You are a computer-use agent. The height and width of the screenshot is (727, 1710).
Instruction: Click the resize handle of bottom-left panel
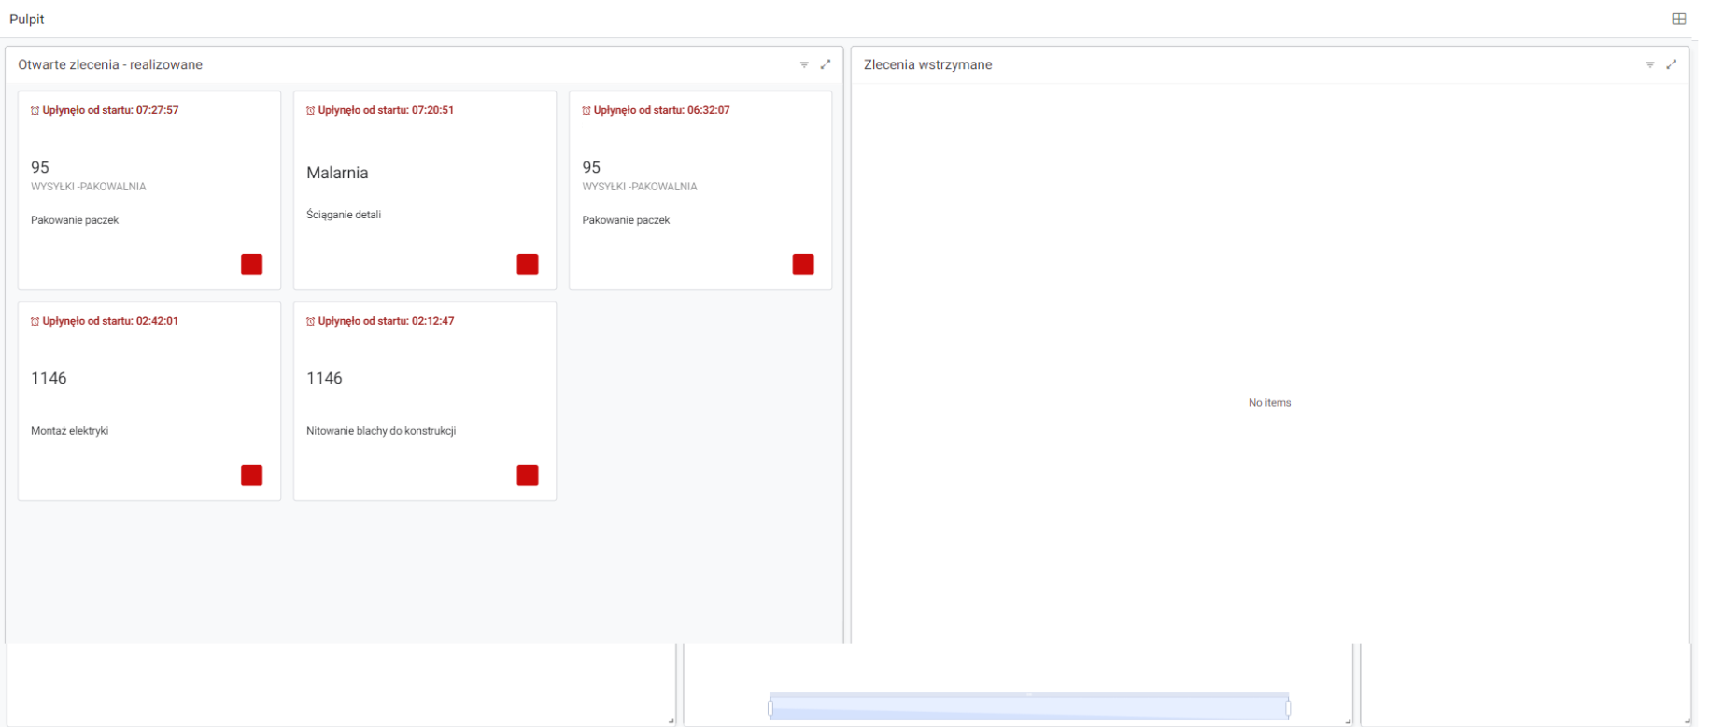point(671,720)
